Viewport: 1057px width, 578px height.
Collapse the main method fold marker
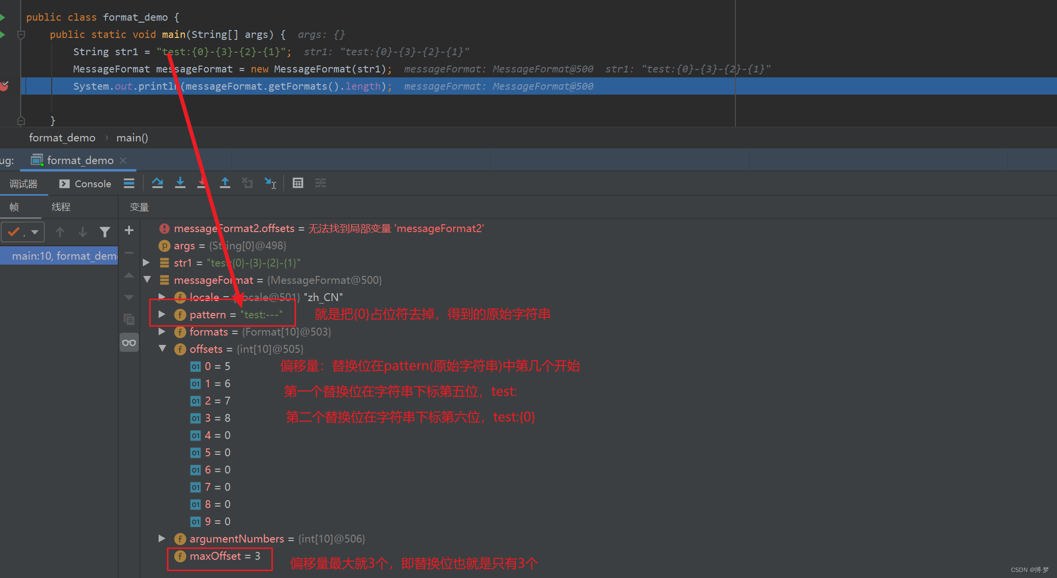21,34
